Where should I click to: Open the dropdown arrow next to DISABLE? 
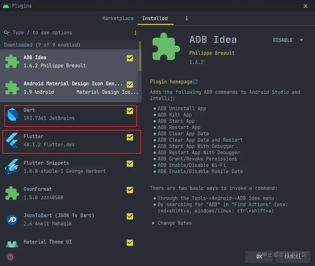coord(301,40)
